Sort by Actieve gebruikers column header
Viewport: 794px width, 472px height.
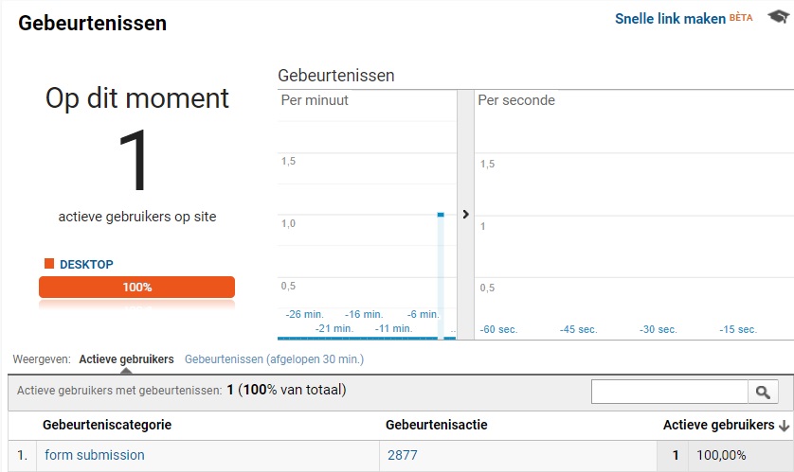(x=718, y=425)
